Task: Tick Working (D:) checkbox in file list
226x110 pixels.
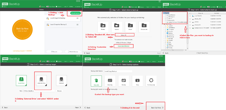Action: (190, 19)
